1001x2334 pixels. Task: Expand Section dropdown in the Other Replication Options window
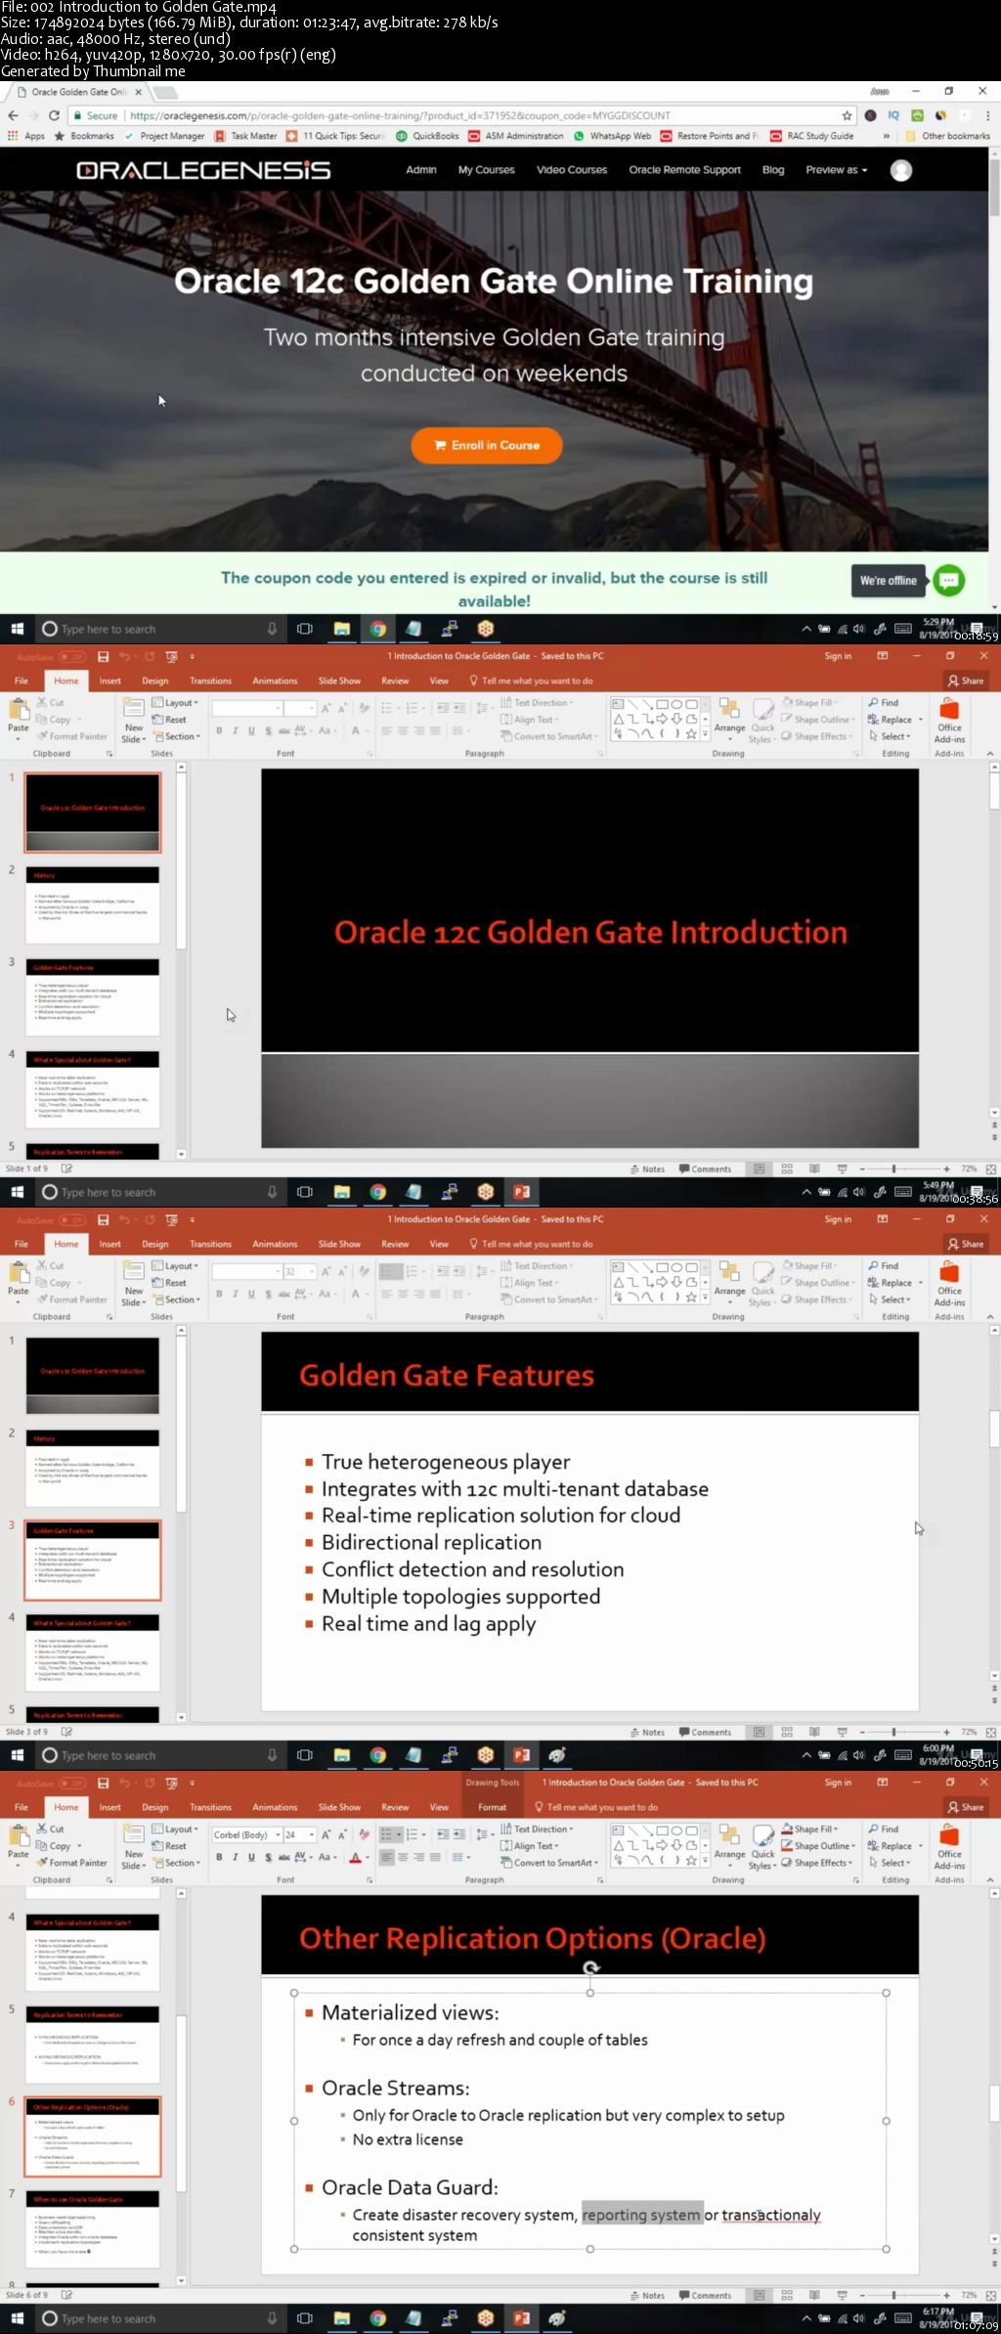click(x=176, y=1863)
